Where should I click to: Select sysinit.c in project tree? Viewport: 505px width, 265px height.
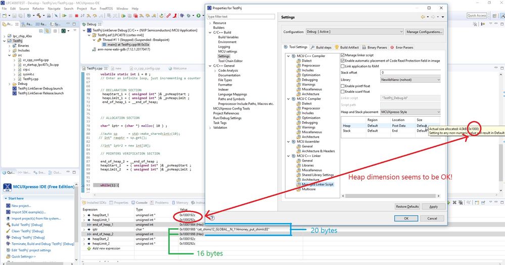point(28,74)
